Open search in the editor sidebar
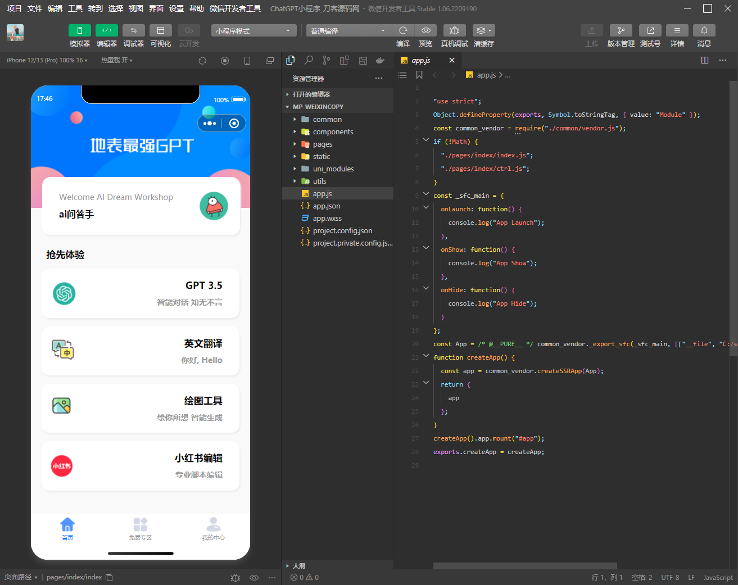Viewport: 738px width, 585px height. [309, 60]
